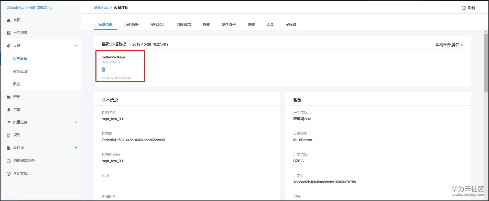
Task: Click the product name 源机固定端
Action: click(302, 119)
